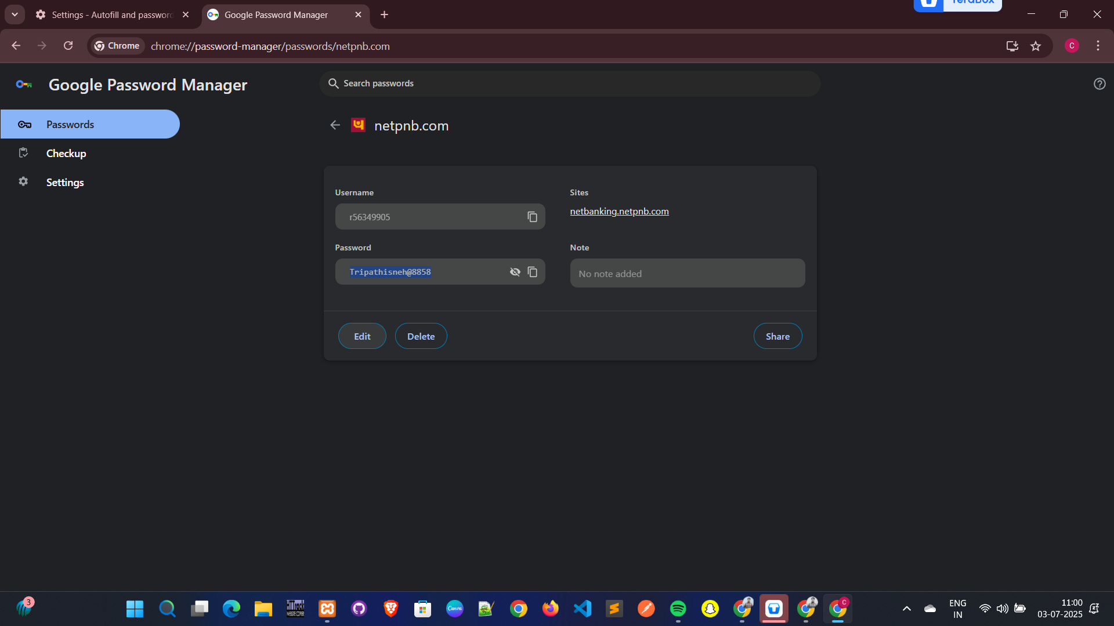
Task: Open Windows taskbar search
Action: click(x=167, y=609)
